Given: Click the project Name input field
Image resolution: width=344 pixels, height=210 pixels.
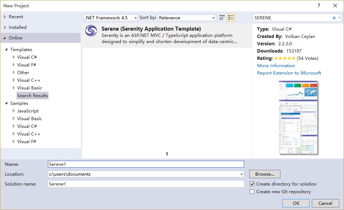Looking at the screenshot, I should tap(146, 164).
